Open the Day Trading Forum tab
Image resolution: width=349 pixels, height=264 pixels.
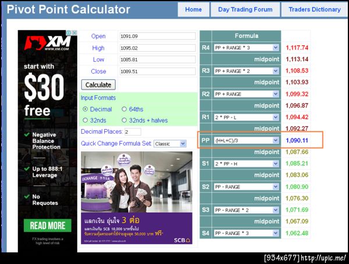click(x=245, y=9)
